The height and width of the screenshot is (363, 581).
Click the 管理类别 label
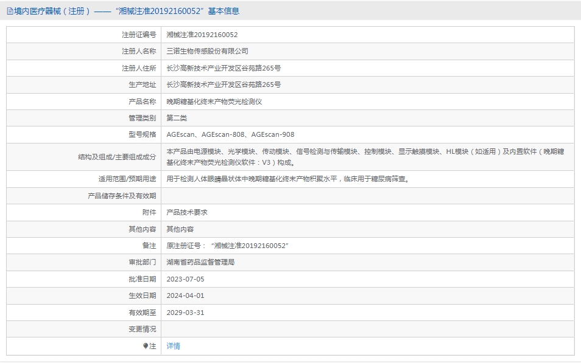tap(143, 118)
